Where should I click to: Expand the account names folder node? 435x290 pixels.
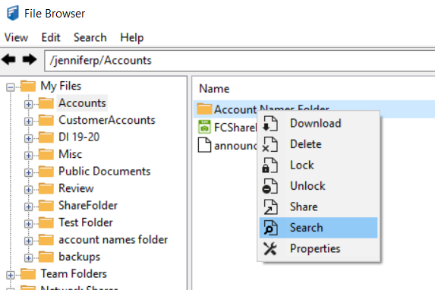coord(28,241)
